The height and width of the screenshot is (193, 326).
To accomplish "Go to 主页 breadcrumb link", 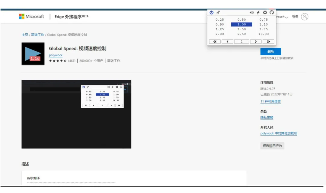I will click(x=25, y=35).
